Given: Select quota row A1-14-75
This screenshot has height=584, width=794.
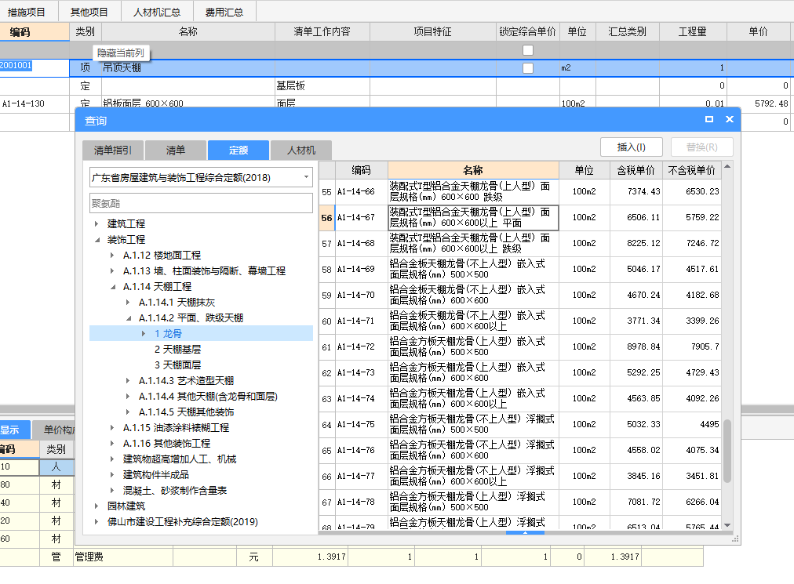Looking at the screenshot, I should pyautogui.click(x=520, y=424).
